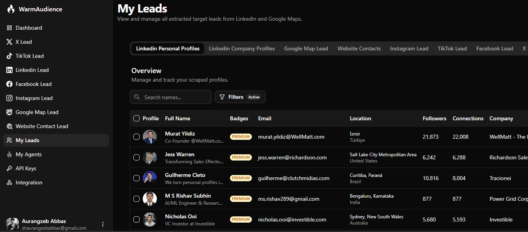The image size is (528, 232).
Task: Go to Instagram Lead via its icon
Action: 9,98
